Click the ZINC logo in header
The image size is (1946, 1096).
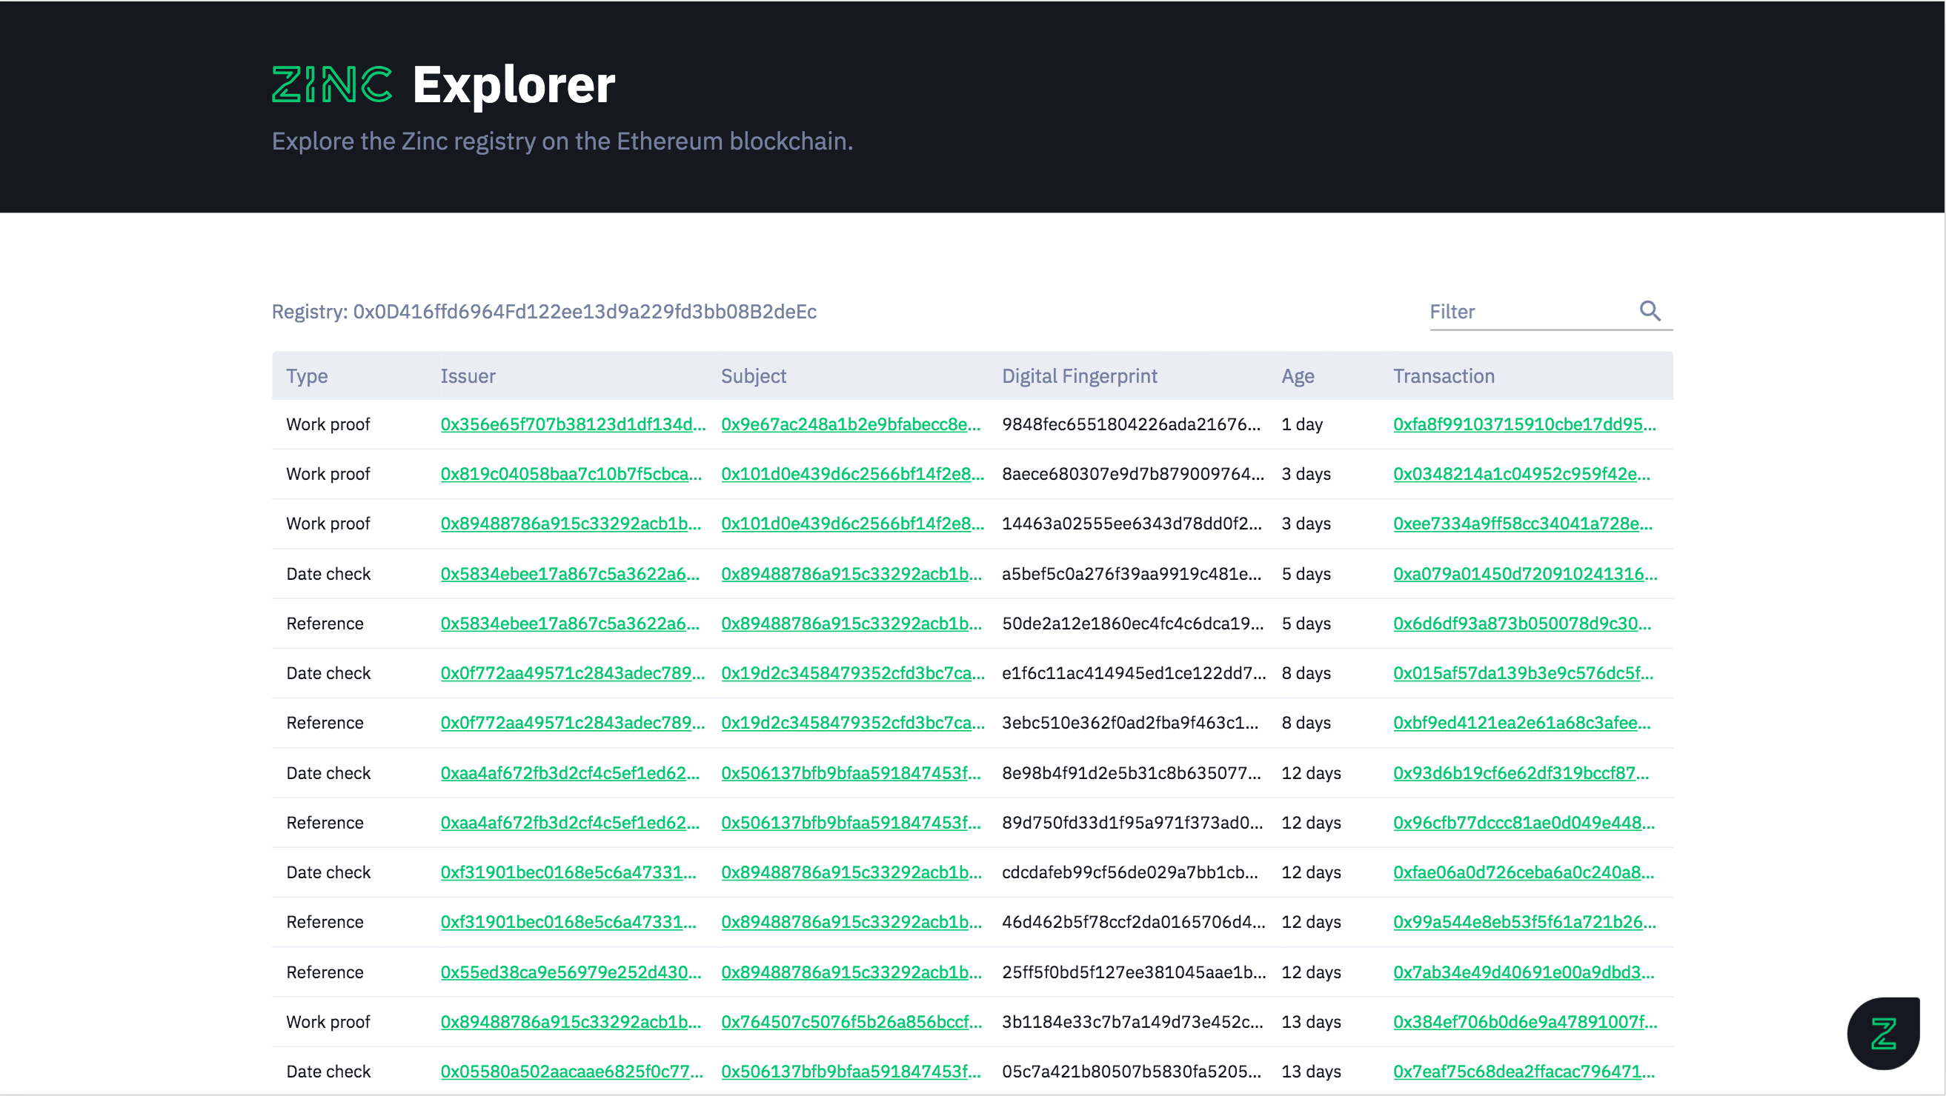[x=332, y=84]
